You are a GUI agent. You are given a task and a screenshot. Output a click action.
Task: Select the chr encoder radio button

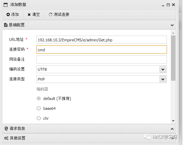click(x=39, y=118)
